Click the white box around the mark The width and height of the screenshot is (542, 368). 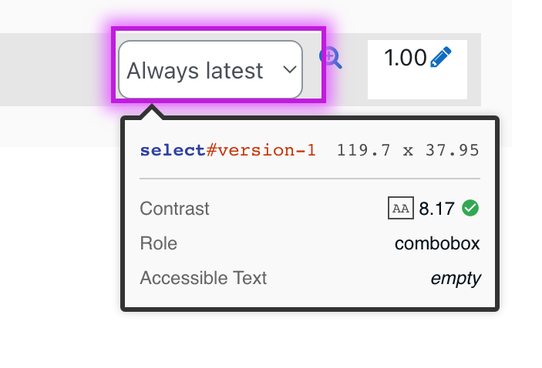point(417,70)
